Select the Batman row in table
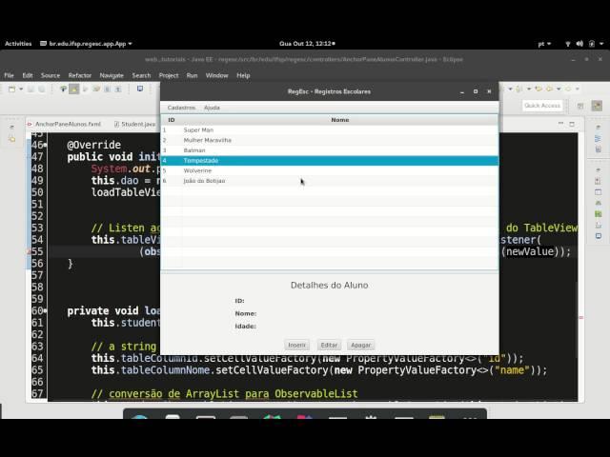 [x=194, y=150]
